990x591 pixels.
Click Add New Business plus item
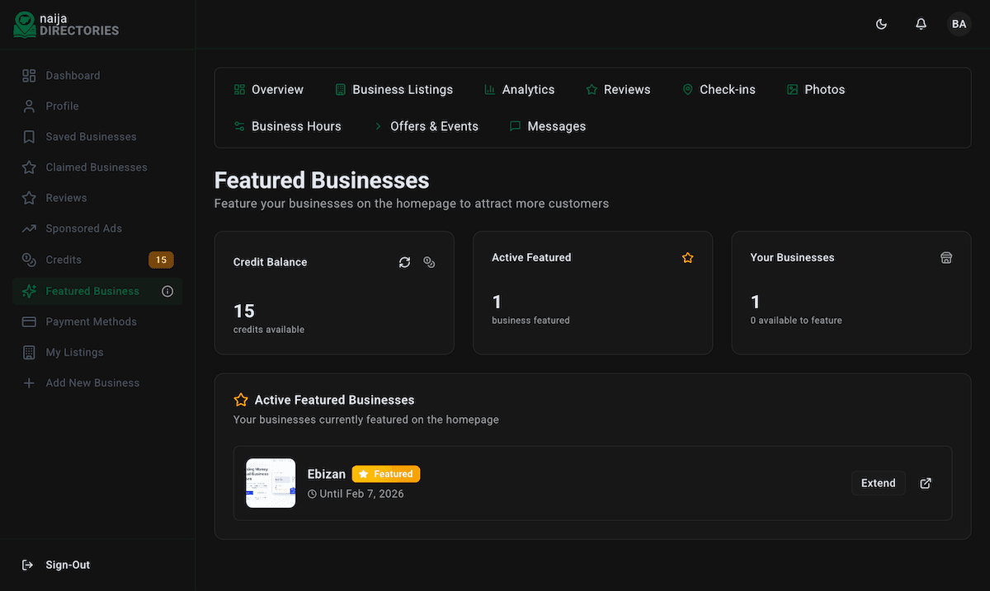point(92,383)
